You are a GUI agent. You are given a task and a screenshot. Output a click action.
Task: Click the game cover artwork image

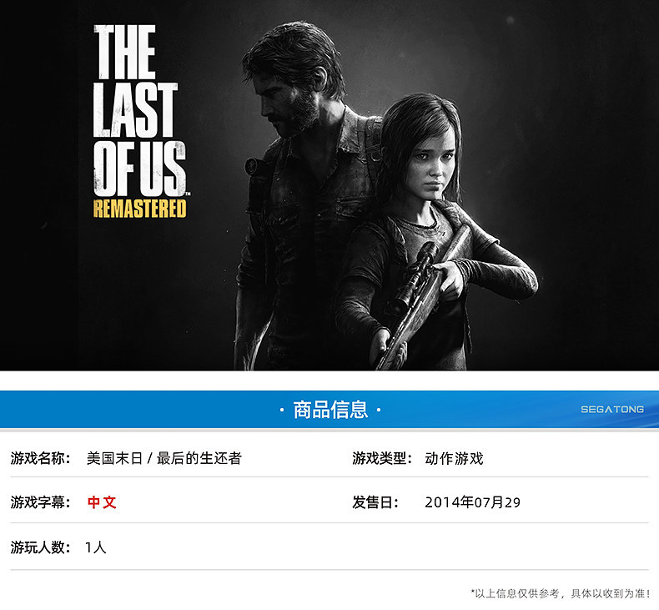click(329, 185)
